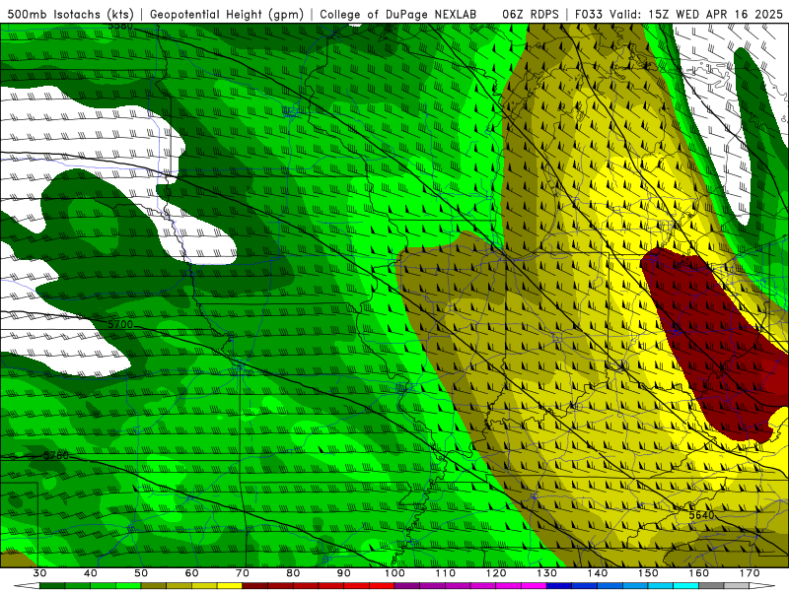Click the legend value 170

pos(750,573)
